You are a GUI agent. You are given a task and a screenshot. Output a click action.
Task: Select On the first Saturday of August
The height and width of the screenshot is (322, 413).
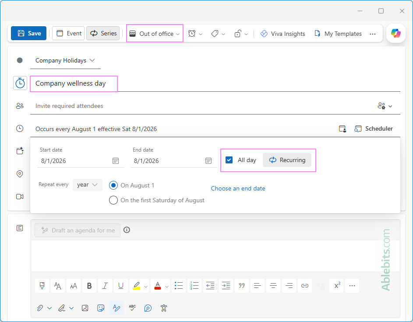point(113,200)
